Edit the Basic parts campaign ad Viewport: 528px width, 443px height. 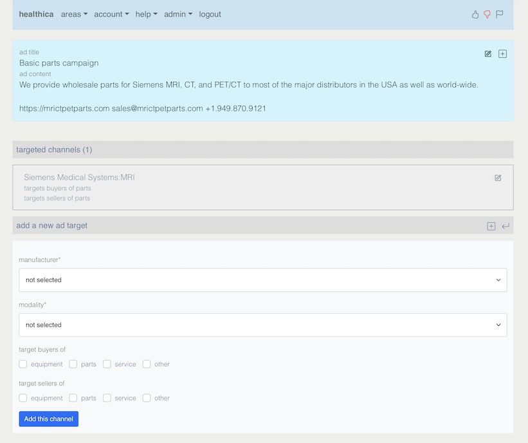coord(488,54)
